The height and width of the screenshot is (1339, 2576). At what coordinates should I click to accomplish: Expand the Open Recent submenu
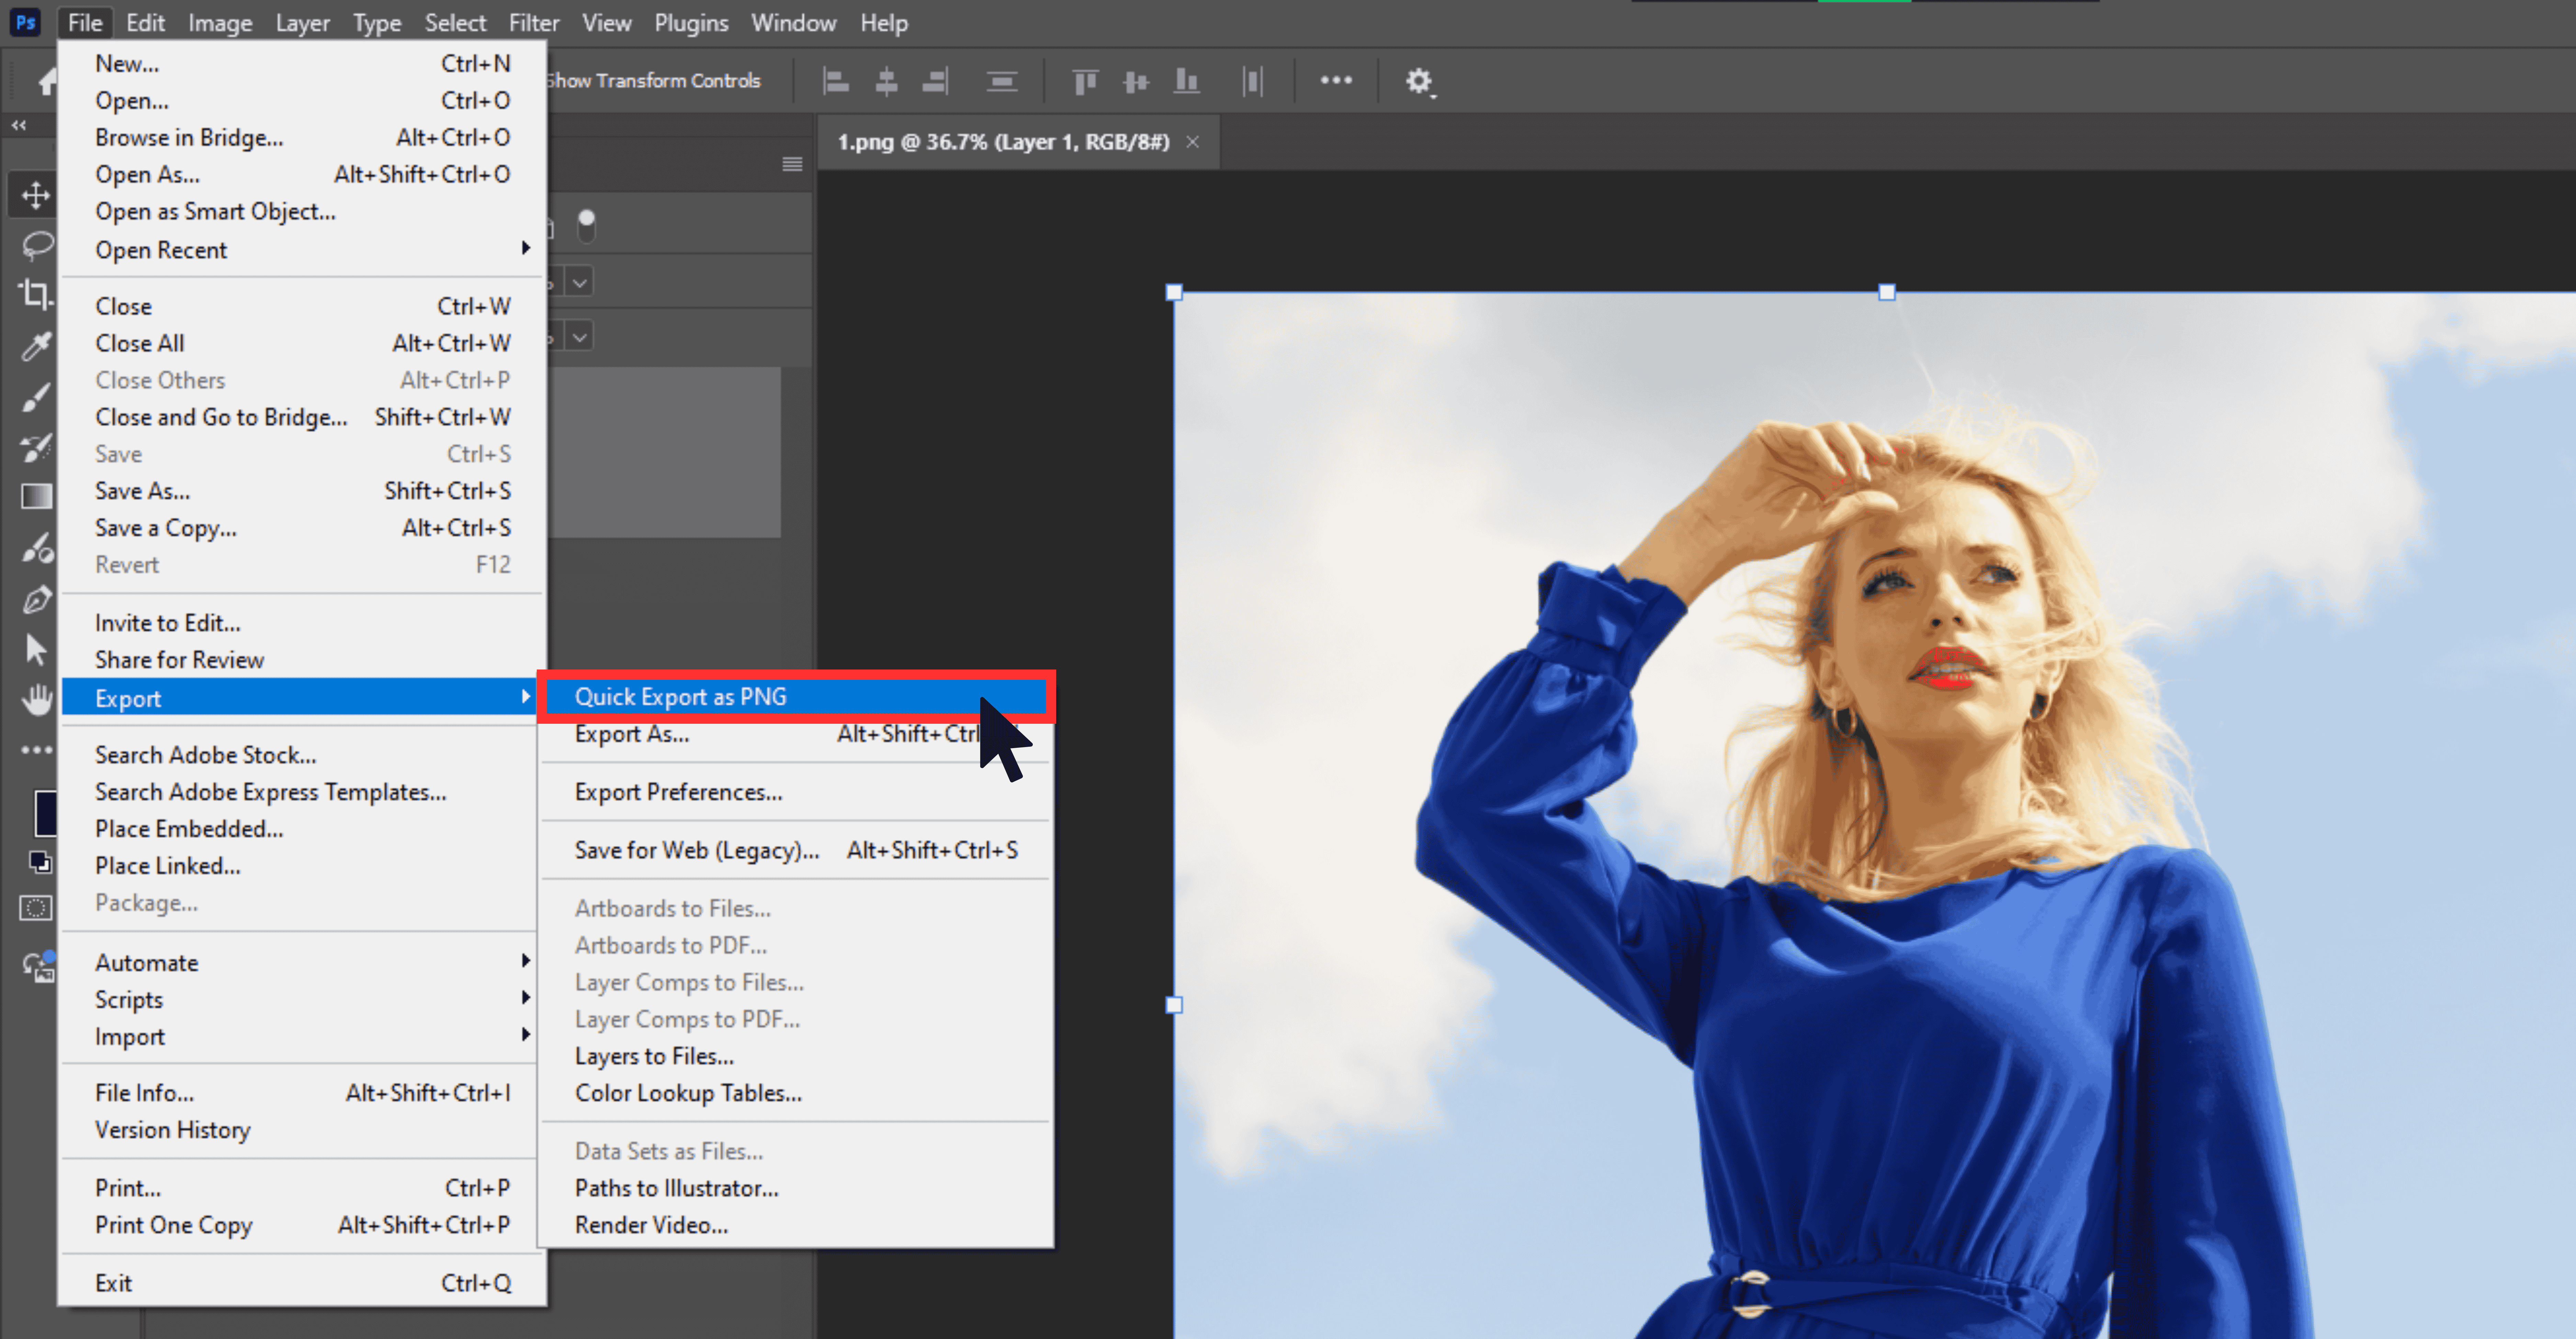[x=302, y=250]
